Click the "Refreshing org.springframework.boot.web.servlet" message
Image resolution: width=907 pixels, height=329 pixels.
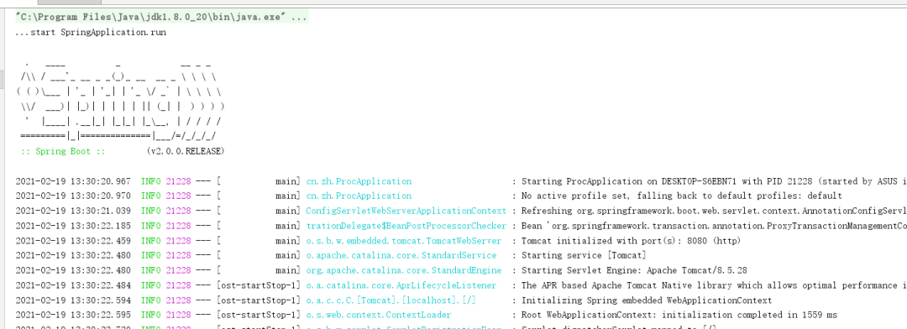(714, 211)
